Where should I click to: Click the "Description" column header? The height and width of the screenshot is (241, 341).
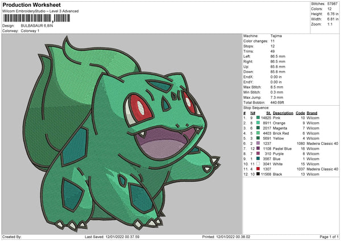click(283, 113)
